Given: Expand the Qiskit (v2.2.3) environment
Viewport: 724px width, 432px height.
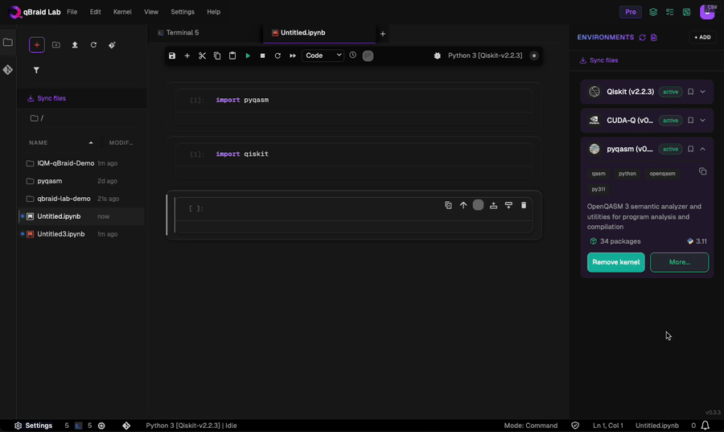Looking at the screenshot, I should [702, 92].
